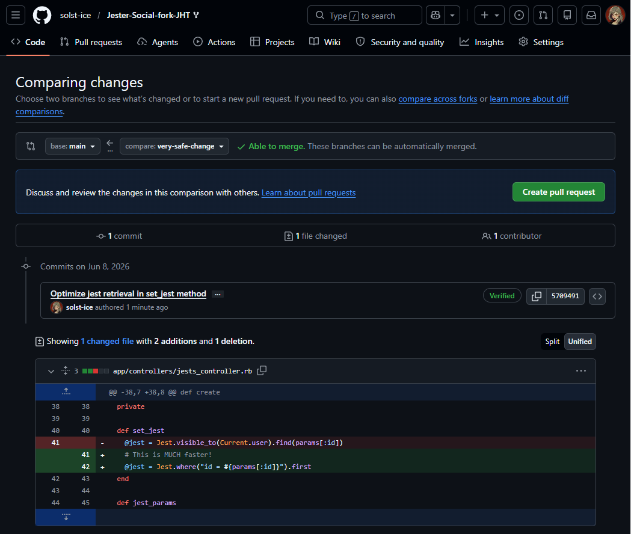The image size is (631, 534).
Task: Open issues icon in header
Action: click(519, 15)
